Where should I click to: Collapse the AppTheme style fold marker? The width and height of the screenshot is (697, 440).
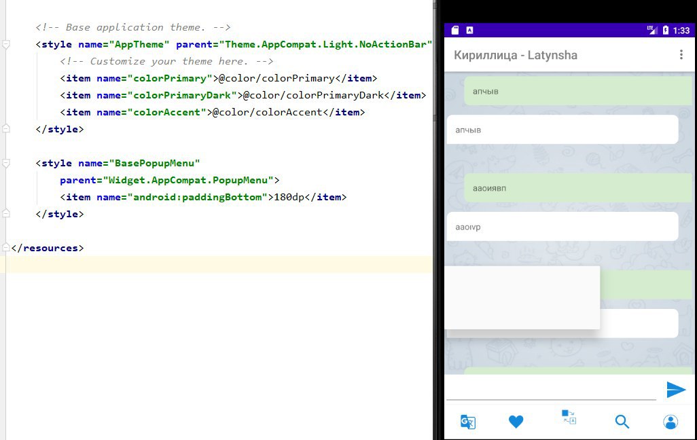[6, 44]
